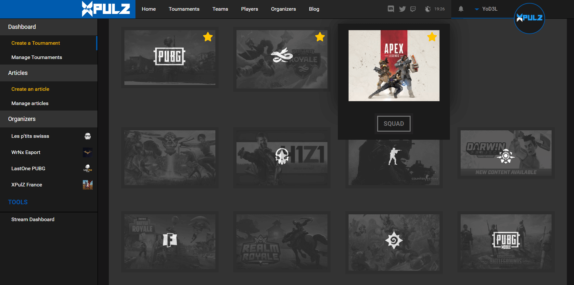Select the Darwin Project game card
Image resolution: width=574 pixels, height=285 pixels.
click(506, 153)
